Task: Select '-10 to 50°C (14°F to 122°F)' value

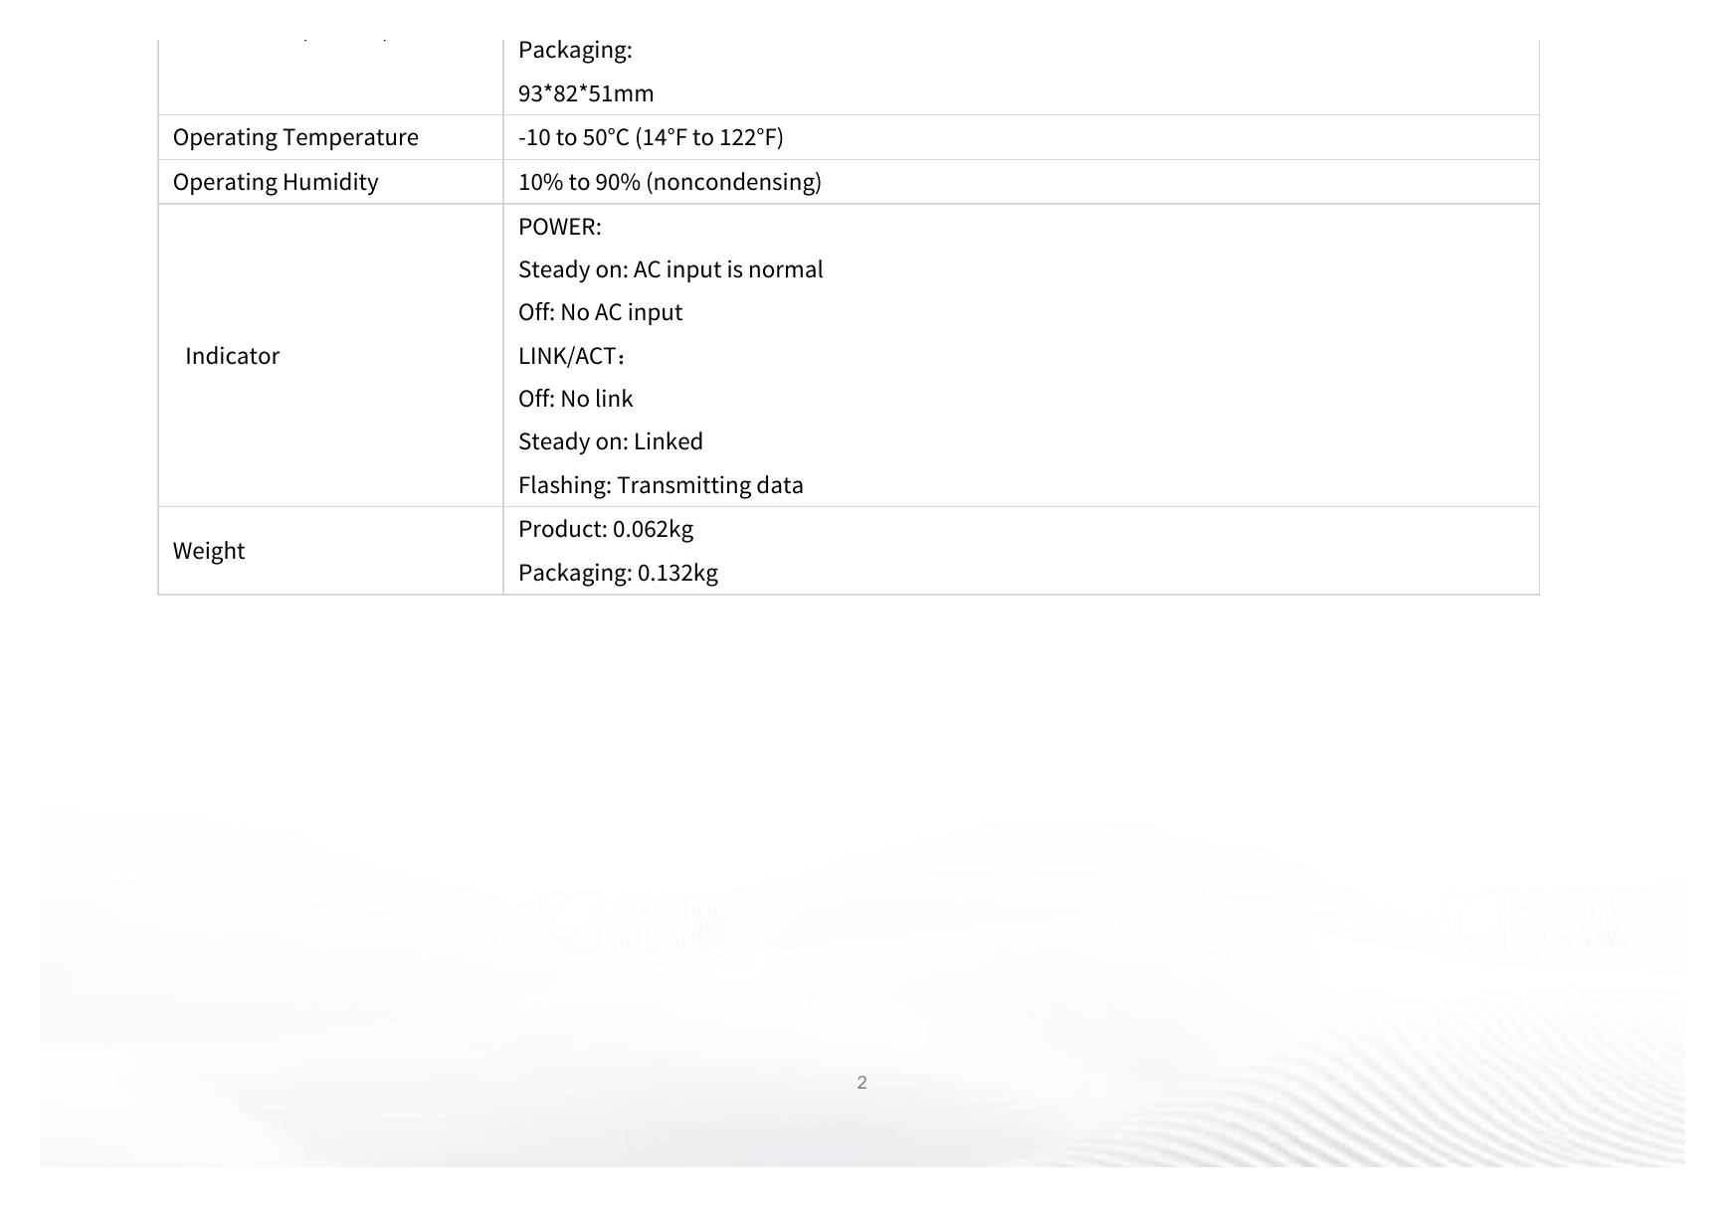Action: (651, 137)
